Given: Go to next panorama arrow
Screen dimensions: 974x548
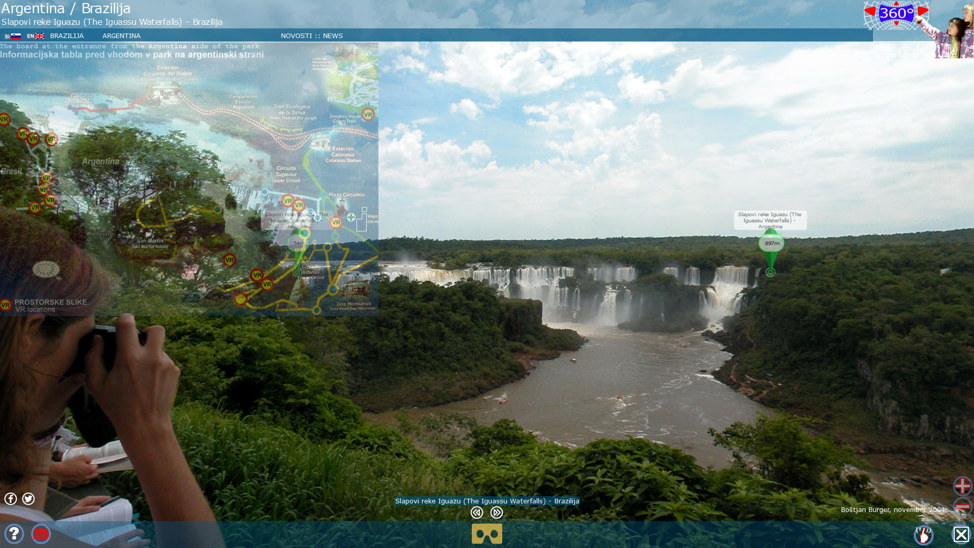Looking at the screenshot, I should (497, 512).
